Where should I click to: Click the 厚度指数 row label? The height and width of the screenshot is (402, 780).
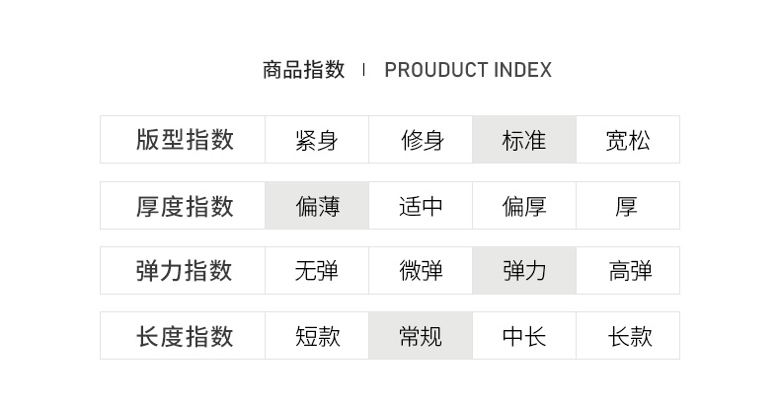185,206
